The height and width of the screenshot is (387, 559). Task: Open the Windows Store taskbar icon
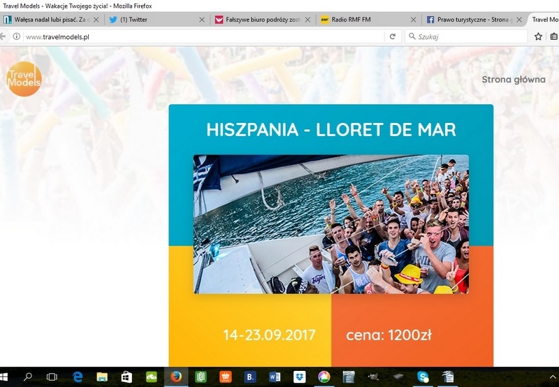click(126, 377)
